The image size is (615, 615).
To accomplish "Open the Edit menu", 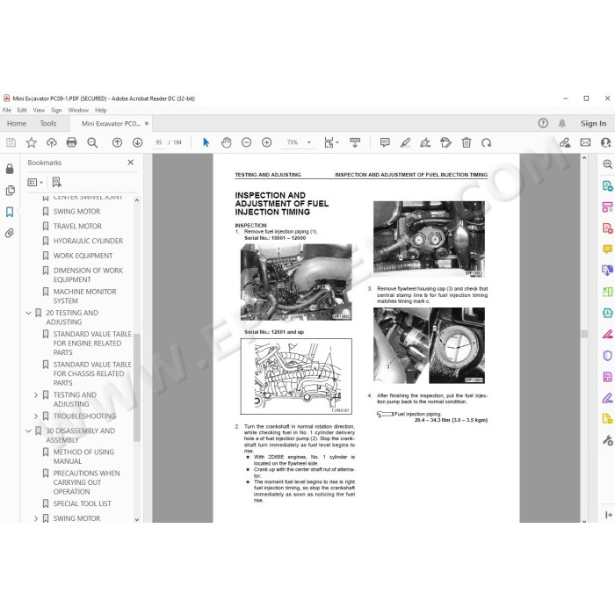I will click(22, 110).
